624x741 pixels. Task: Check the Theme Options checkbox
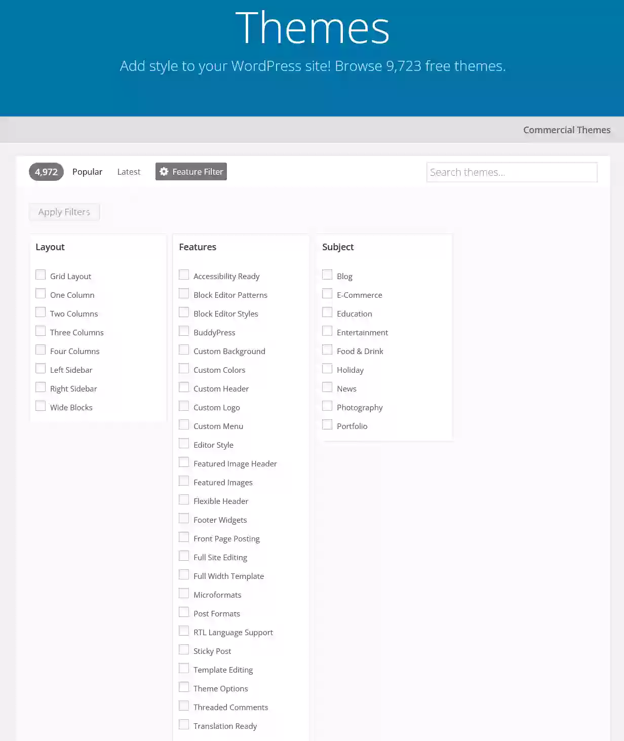coord(184,687)
